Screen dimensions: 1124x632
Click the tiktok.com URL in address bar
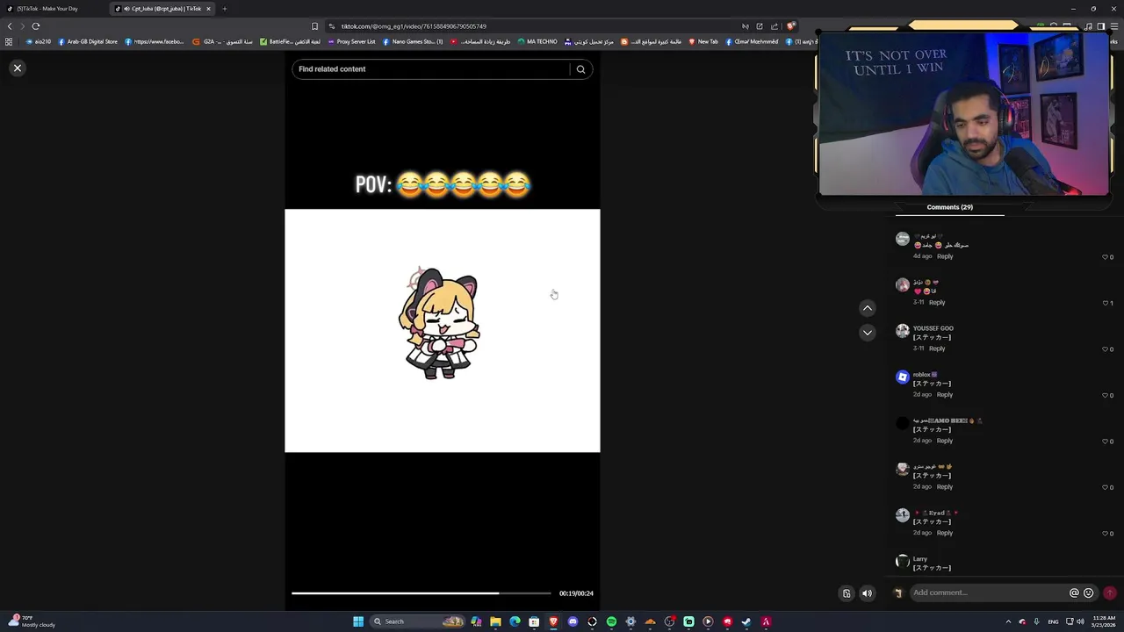click(x=414, y=26)
